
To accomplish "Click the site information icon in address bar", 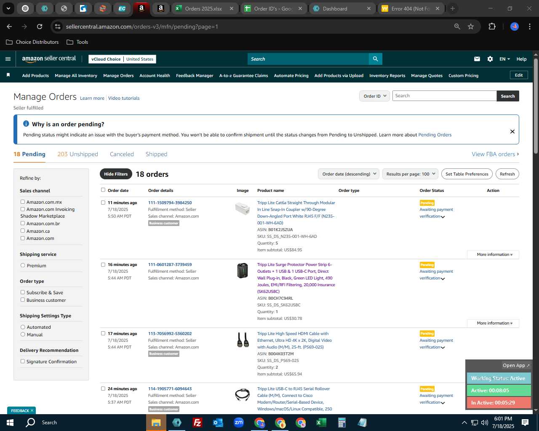I will pyautogui.click(x=58, y=27).
